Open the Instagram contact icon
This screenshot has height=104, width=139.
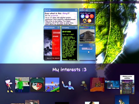click(87, 16)
